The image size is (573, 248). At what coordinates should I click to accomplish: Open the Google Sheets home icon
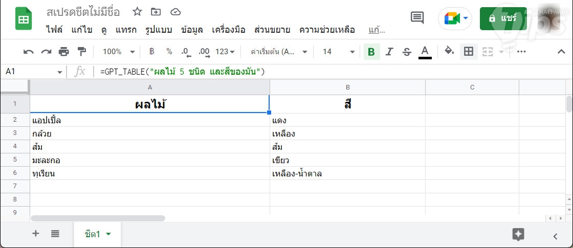point(24,18)
